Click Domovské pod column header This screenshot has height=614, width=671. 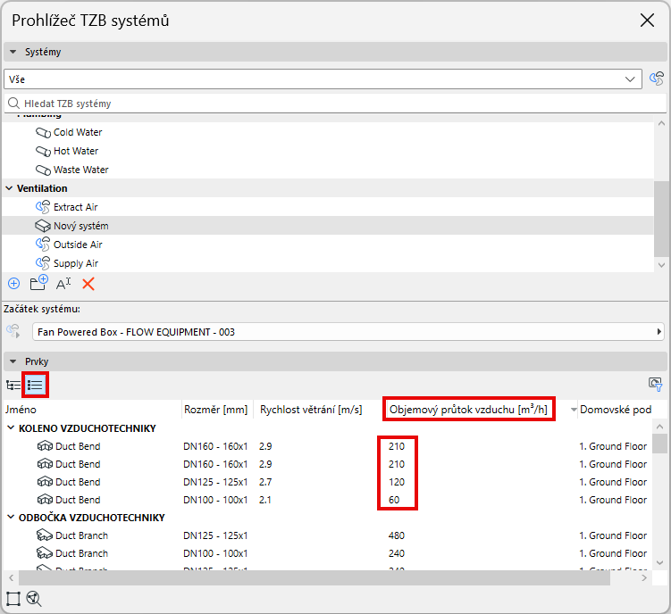point(616,410)
